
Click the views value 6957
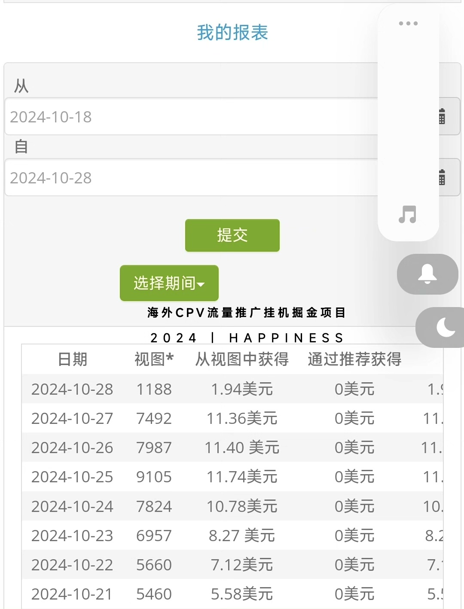click(x=154, y=536)
